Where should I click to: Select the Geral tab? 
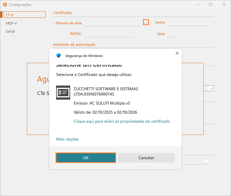(10, 31)
